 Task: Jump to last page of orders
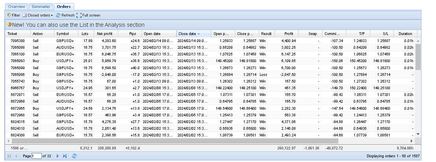point(65,156)
